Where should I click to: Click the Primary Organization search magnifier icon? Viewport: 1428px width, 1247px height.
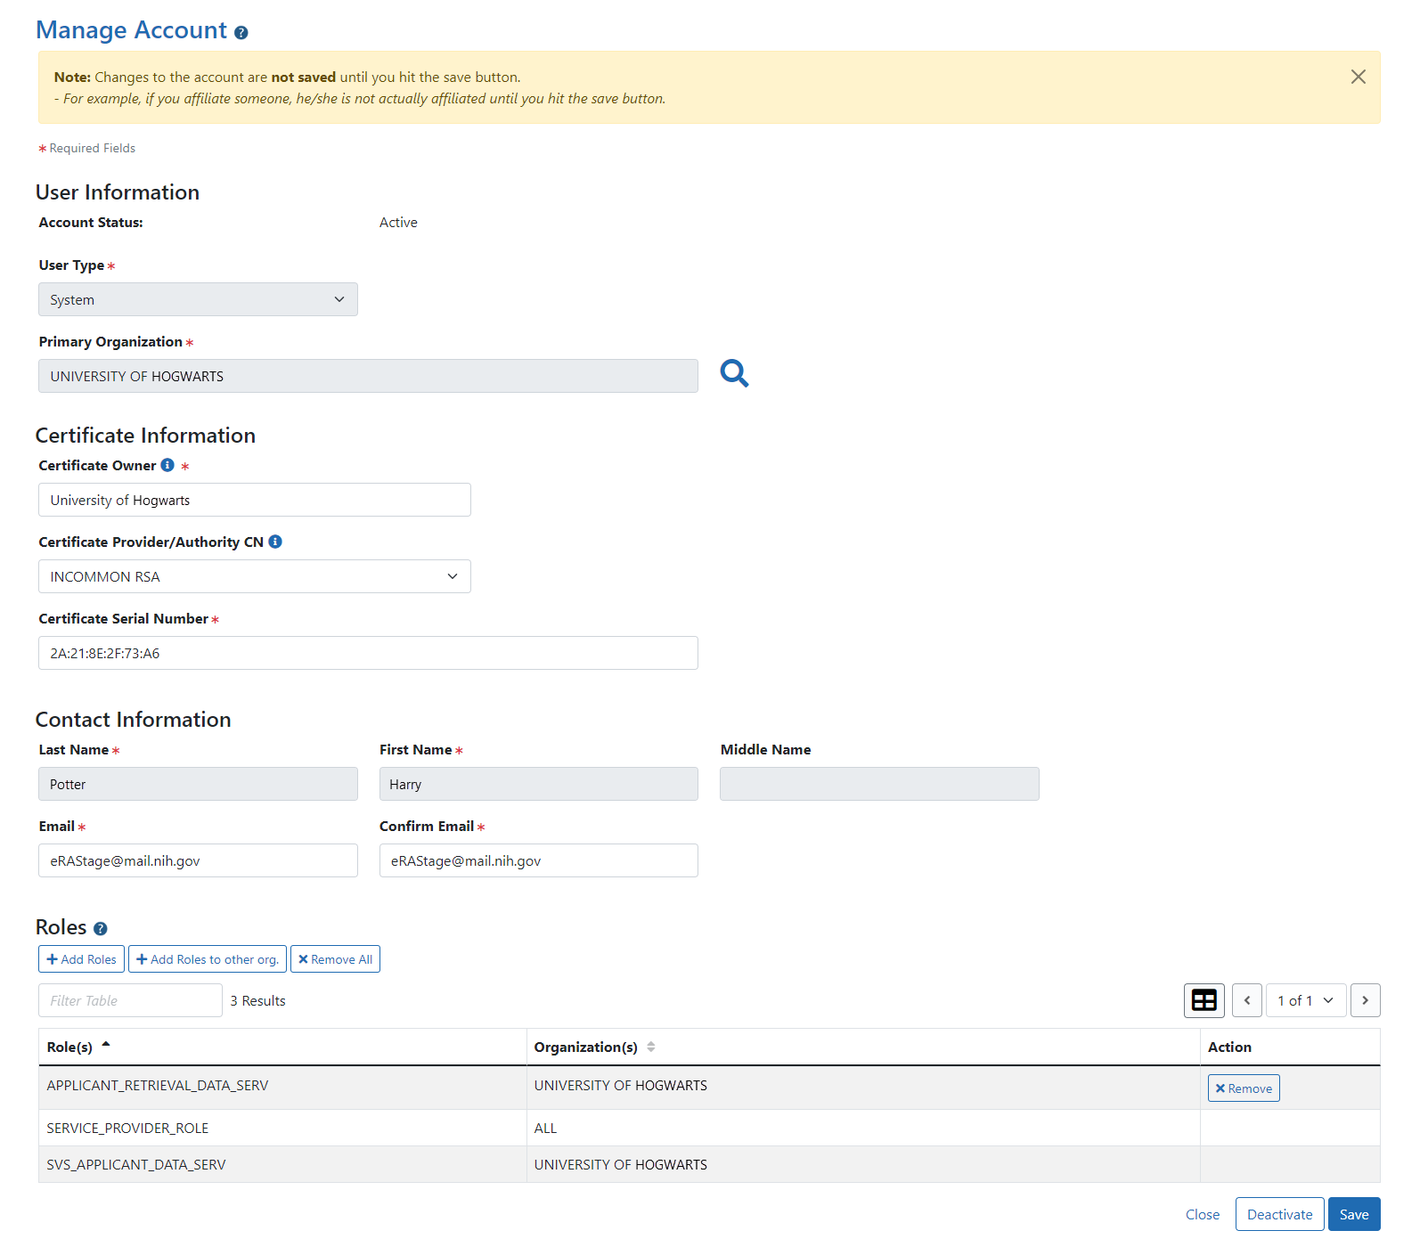pyautogui.click(x=734, y=373)
